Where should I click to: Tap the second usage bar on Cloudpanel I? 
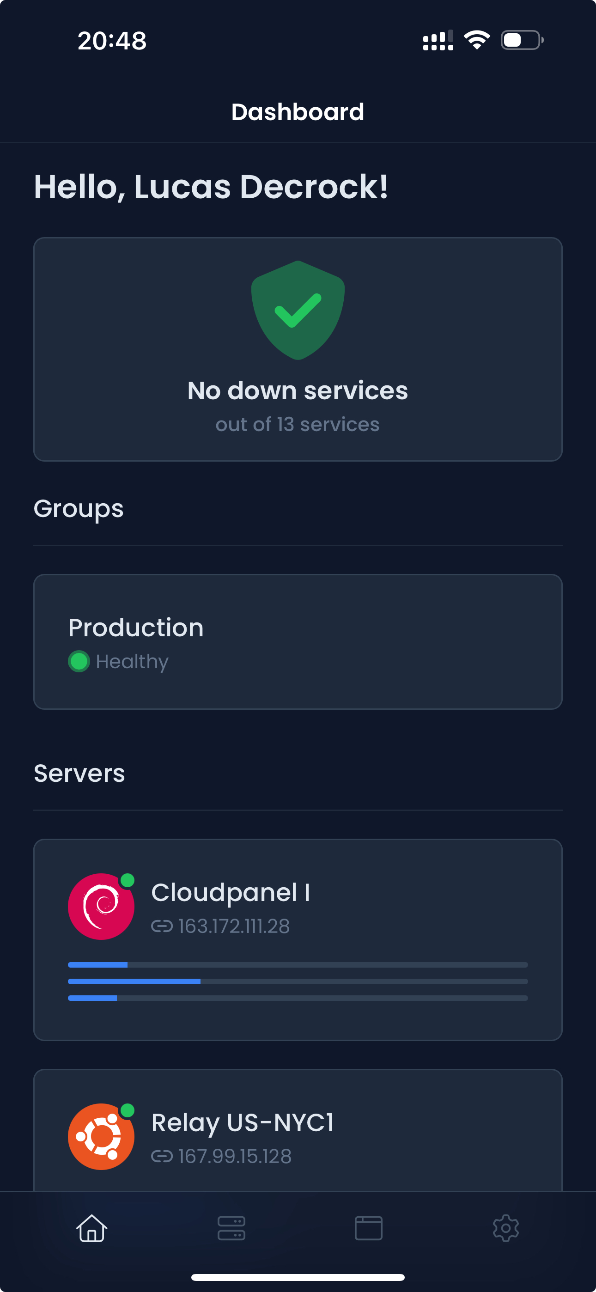click(x=298, y=981)
